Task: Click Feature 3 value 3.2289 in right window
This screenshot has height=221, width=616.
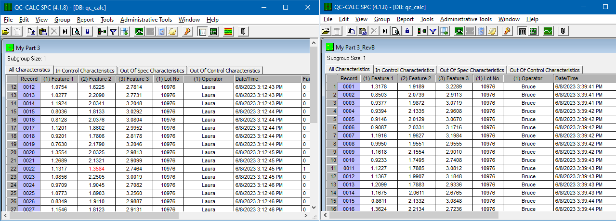Action: pyautogui.click(x=454, y=86)
